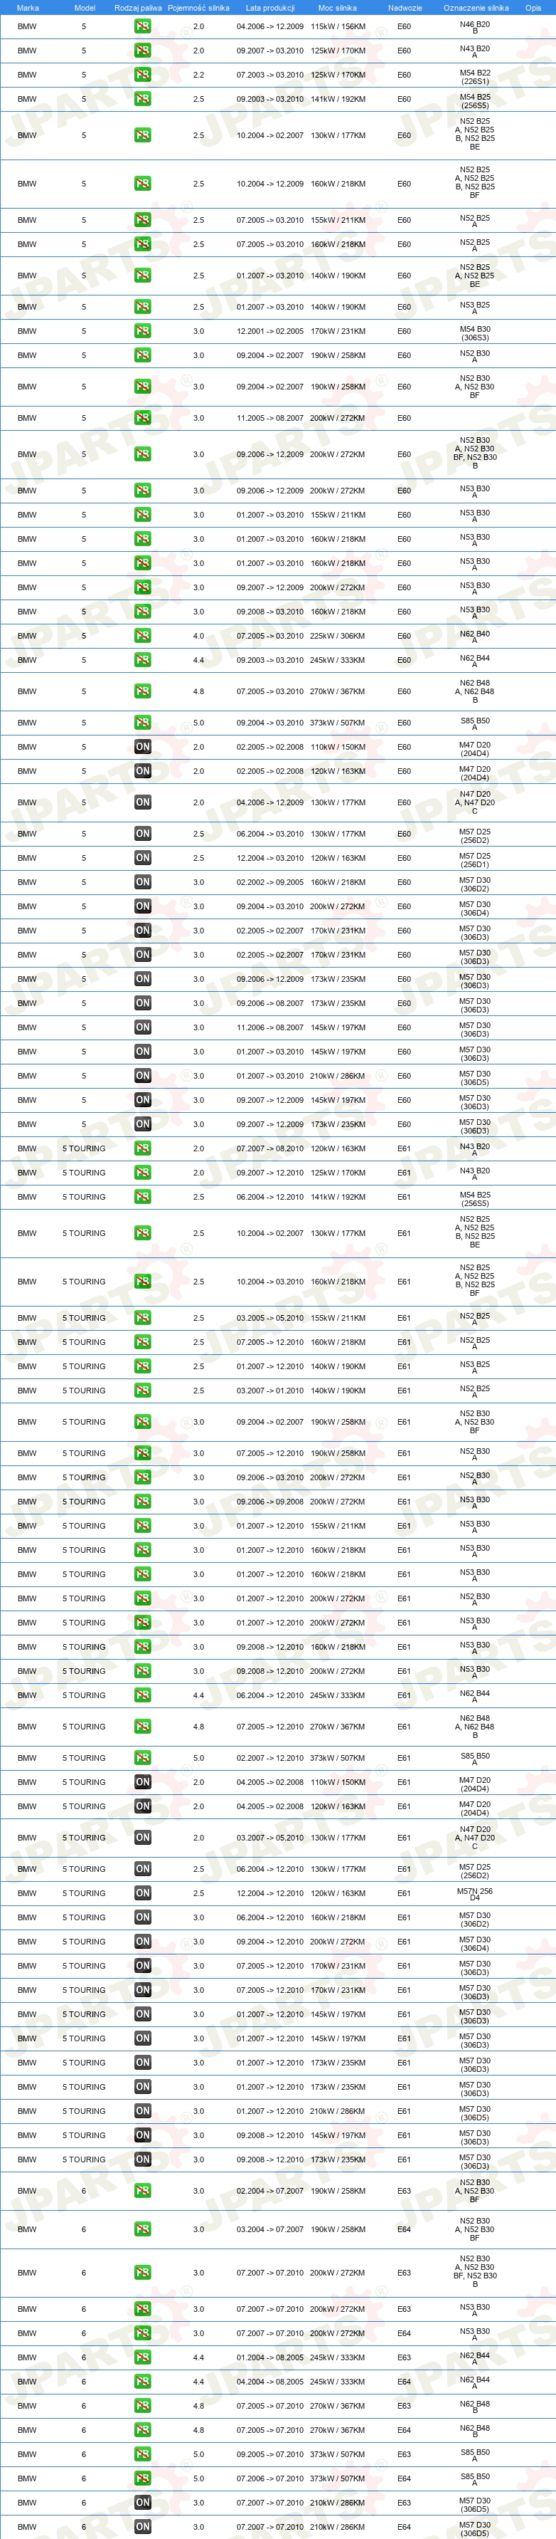Click petrol icon in 6 series E64 4.8 row

tap(143, 2431)
